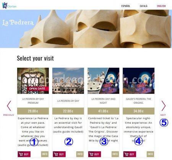Open info for La Pedrera By Day

pyautogui.click(x=80, y=154)
